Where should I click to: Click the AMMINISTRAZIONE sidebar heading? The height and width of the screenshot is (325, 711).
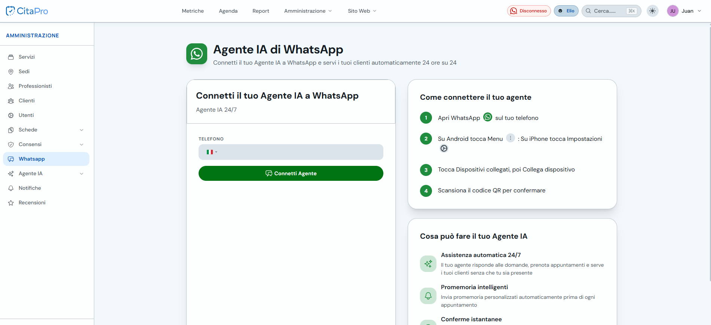pyautogui.click(x=33, y=35)
